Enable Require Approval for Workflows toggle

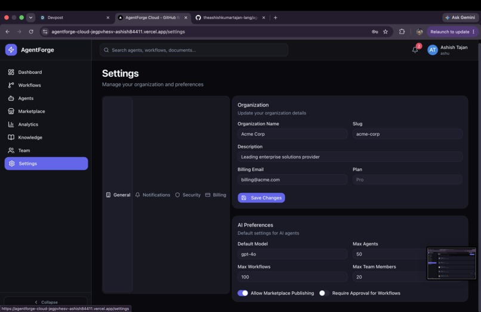coord(324,293)
